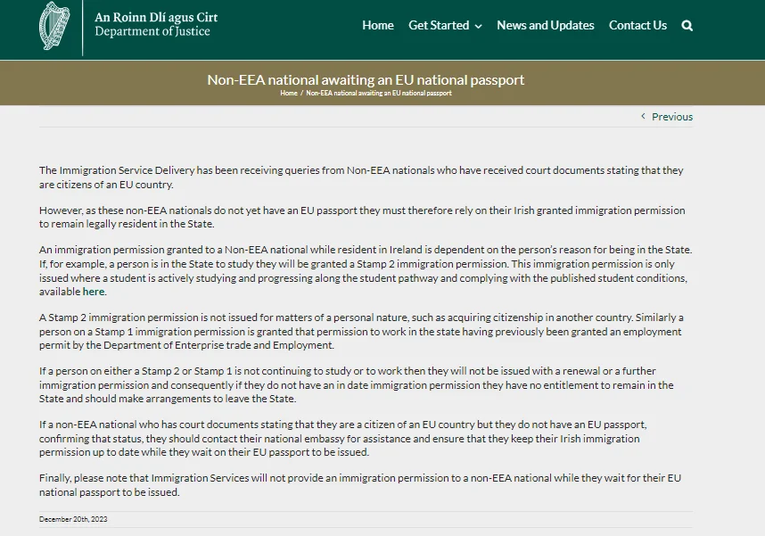Click the paragraph beginning 'However, as these'
This screenshot has height=536, width=765.
coord(361,218)
